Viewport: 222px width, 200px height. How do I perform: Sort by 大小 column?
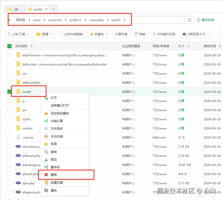click(x=188, y=46)
